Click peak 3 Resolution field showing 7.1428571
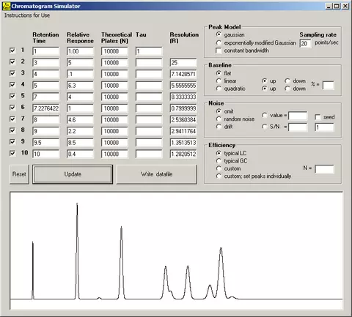Viewport: 352px width, 317px height. point(183,74)
